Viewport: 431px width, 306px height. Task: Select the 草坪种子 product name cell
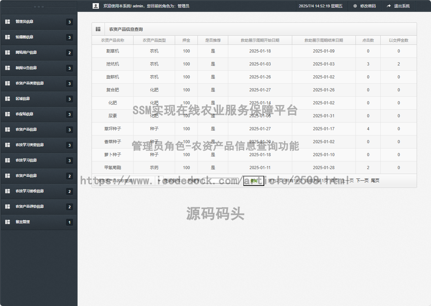pos(113,129)
